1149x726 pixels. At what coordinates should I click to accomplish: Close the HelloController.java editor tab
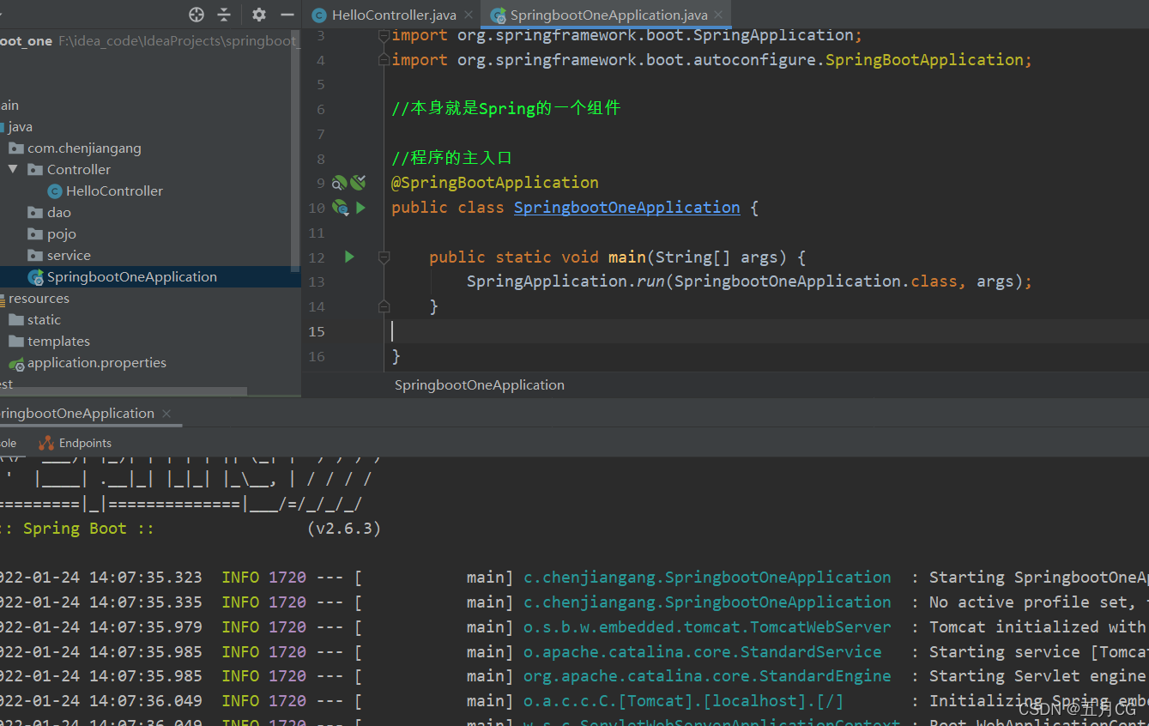click(x=468, y=15)
